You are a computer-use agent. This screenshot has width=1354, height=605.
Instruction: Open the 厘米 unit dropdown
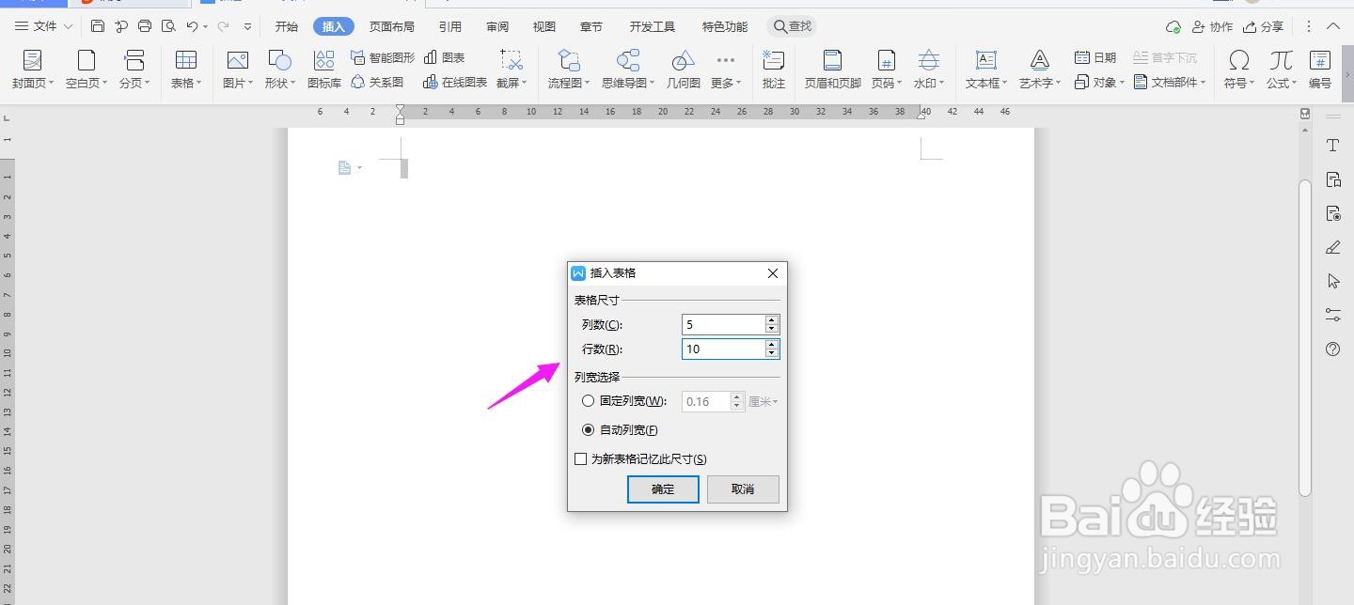763,401
